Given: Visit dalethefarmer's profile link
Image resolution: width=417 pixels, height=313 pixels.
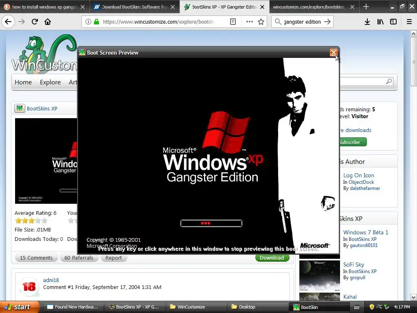Looking at the screenshot, I should click(365, 188).
